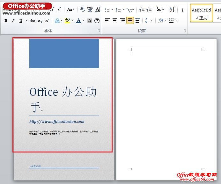
Task: Select the 正文 style
Action: tap(202, 13)
